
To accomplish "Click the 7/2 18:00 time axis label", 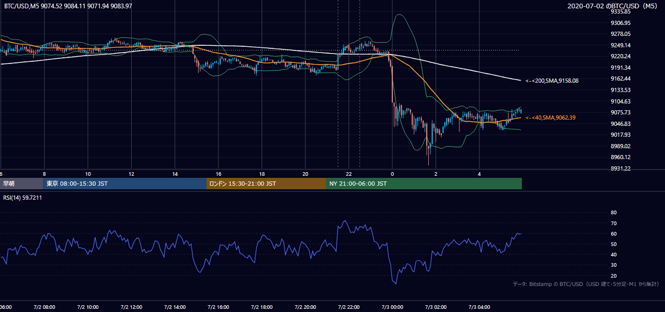I will [x=262, y=307].
